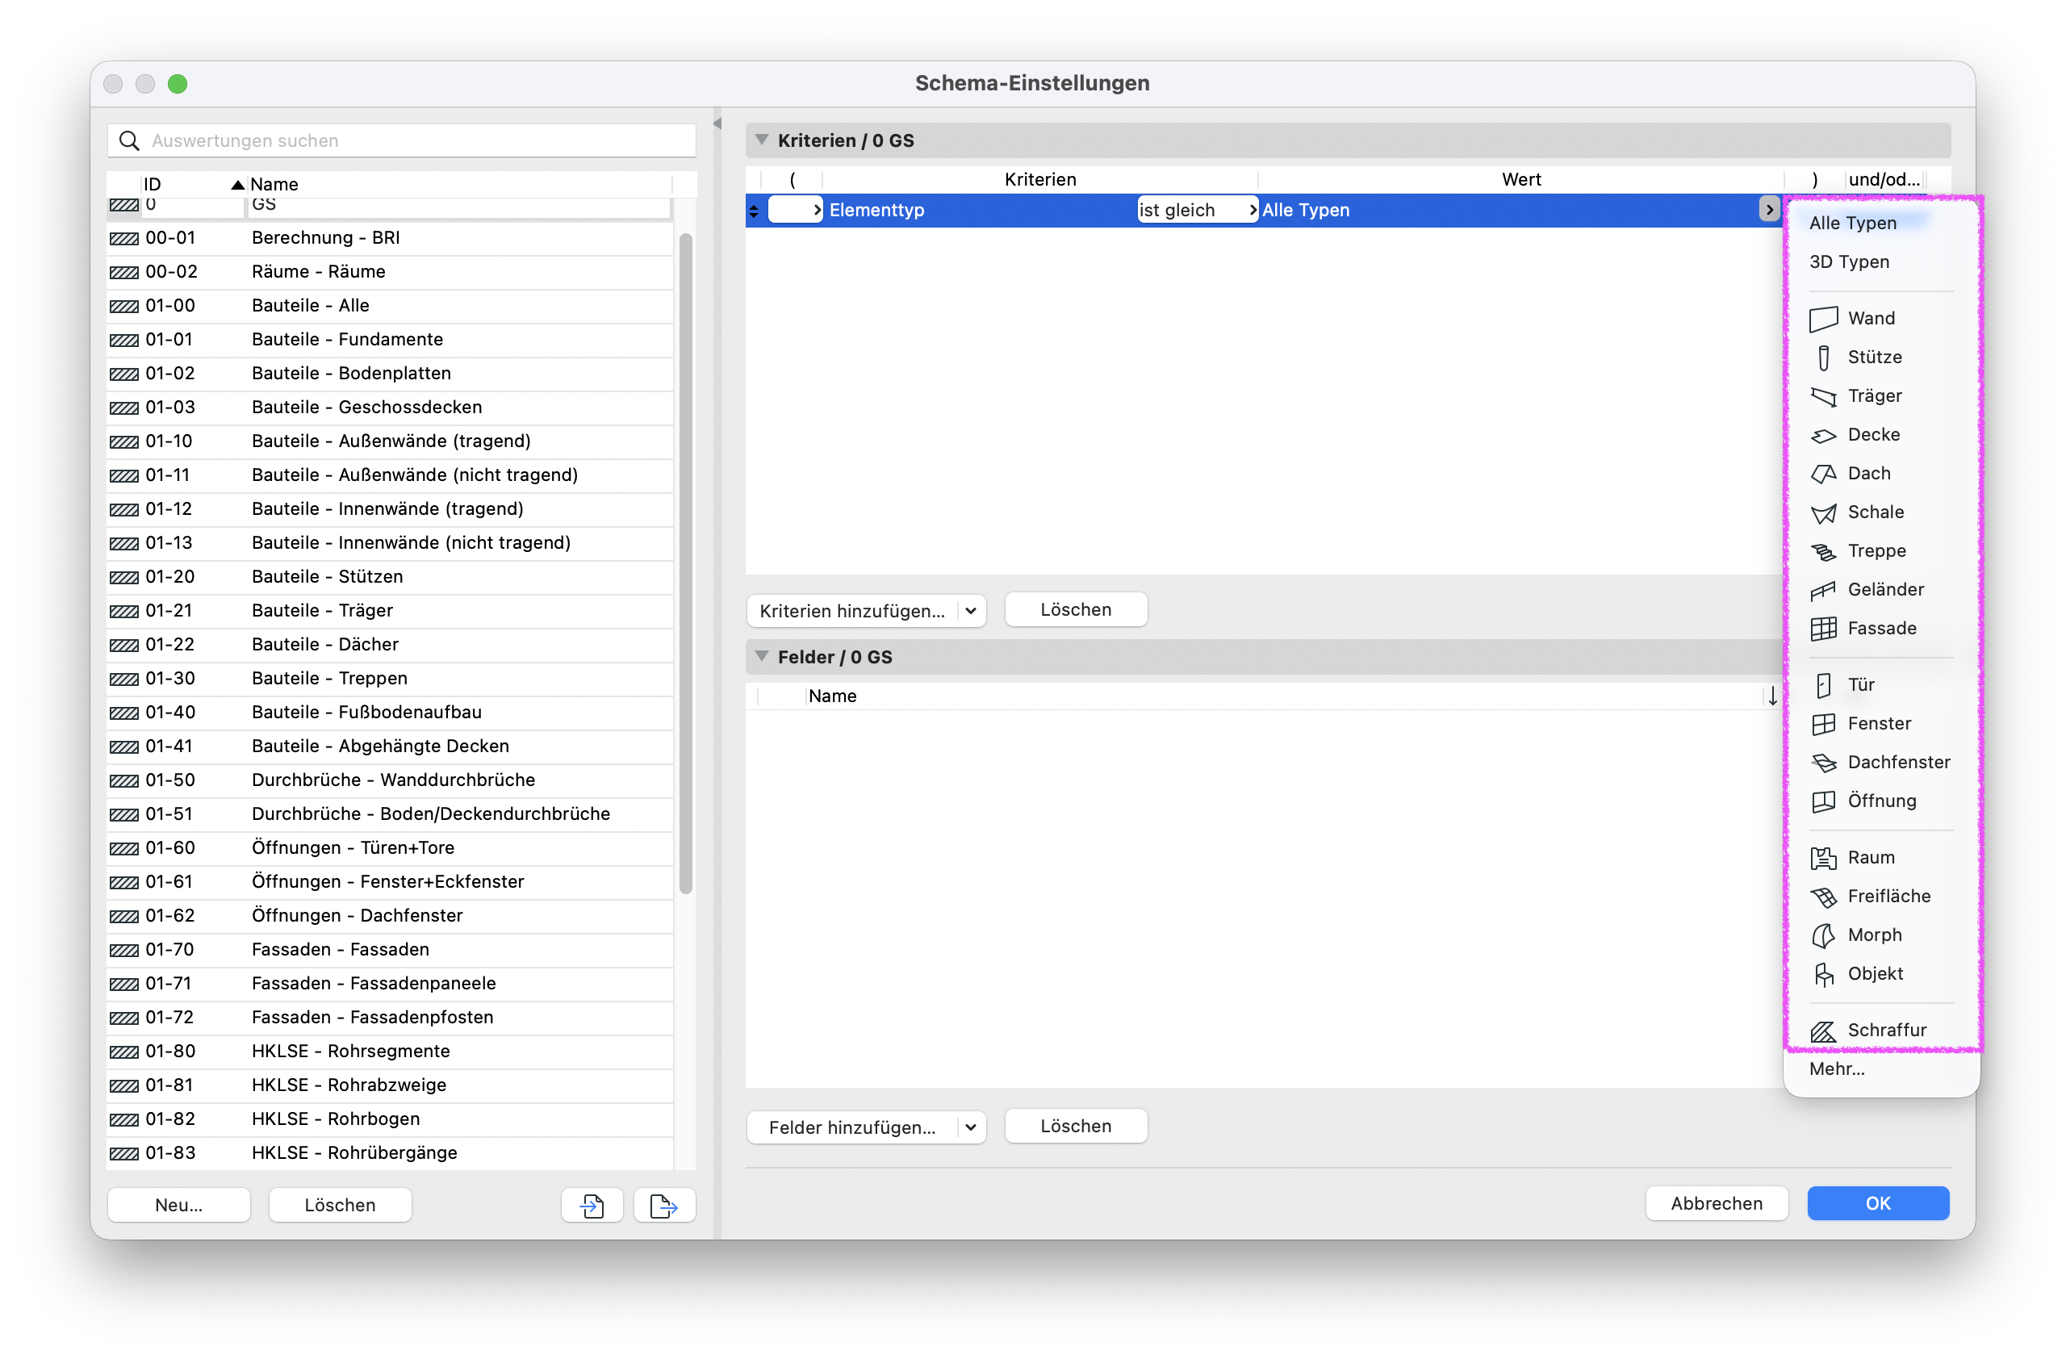Select the Wand element type icon
Screen dimensions: 2066x1359
(1823, 319)
